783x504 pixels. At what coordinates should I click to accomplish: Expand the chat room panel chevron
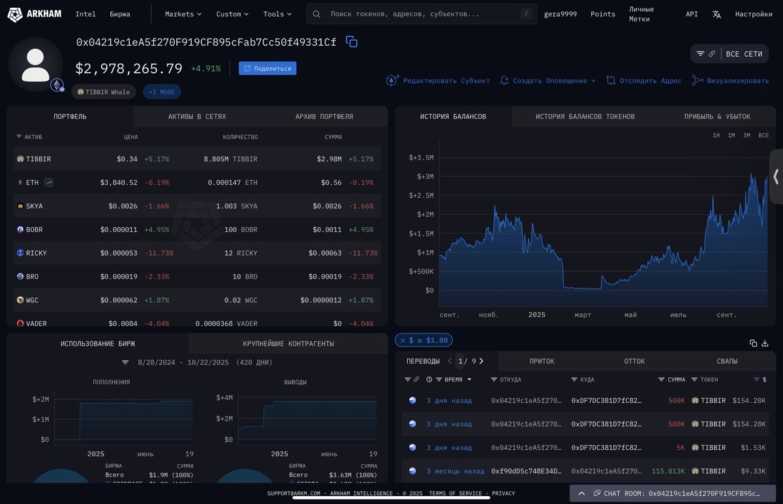[x=581, y=494]
